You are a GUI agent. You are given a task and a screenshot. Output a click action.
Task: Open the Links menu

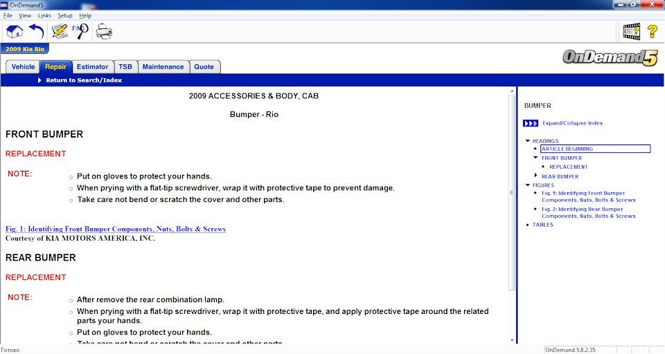(x=44, y=16)
